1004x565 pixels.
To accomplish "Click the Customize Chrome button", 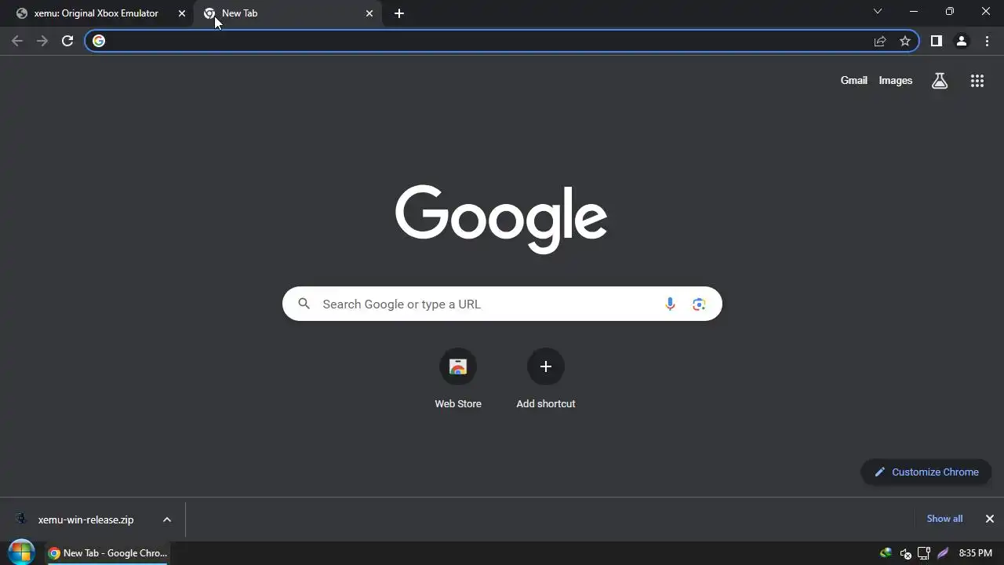I will pyautogui.click(x=926, y=472).
